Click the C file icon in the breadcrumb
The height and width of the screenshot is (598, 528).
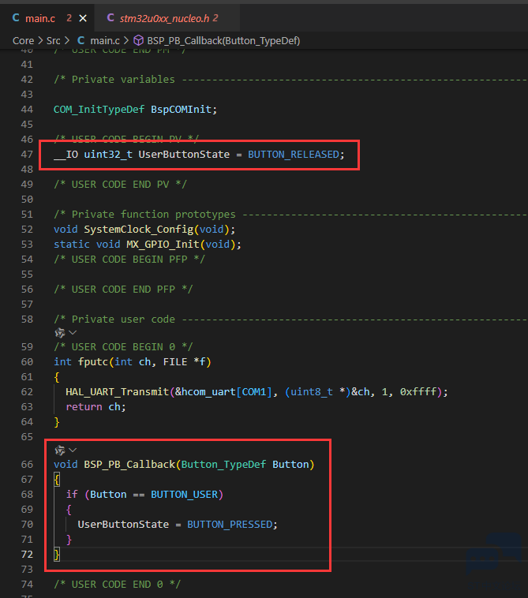click(81, 39)
